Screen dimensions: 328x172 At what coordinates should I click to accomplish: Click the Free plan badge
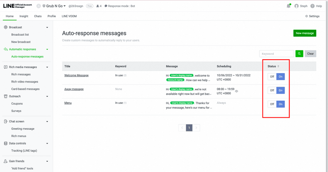[89, 6]
